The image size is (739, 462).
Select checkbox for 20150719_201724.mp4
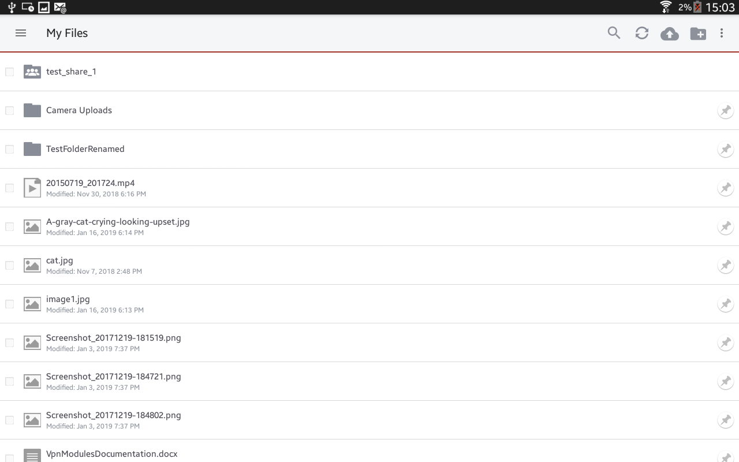pyautogui.click(x=10, y=188)
